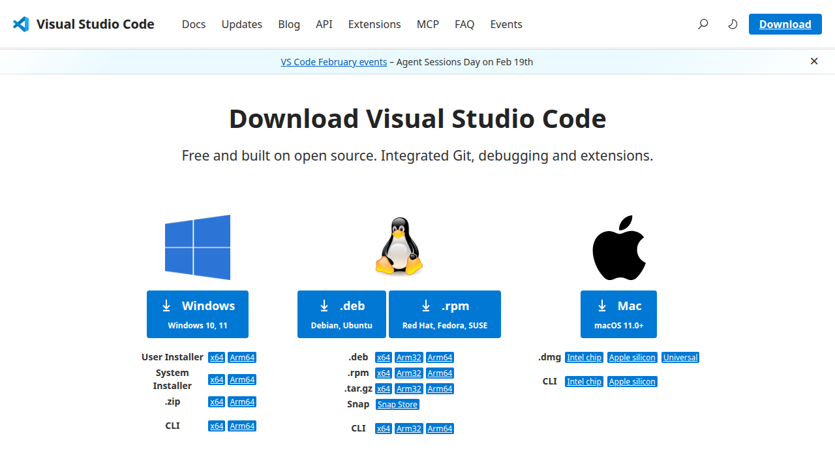Go to the Extensions section
The width and height of the screenshot is (835, 470).
click(x=374, y=24)
